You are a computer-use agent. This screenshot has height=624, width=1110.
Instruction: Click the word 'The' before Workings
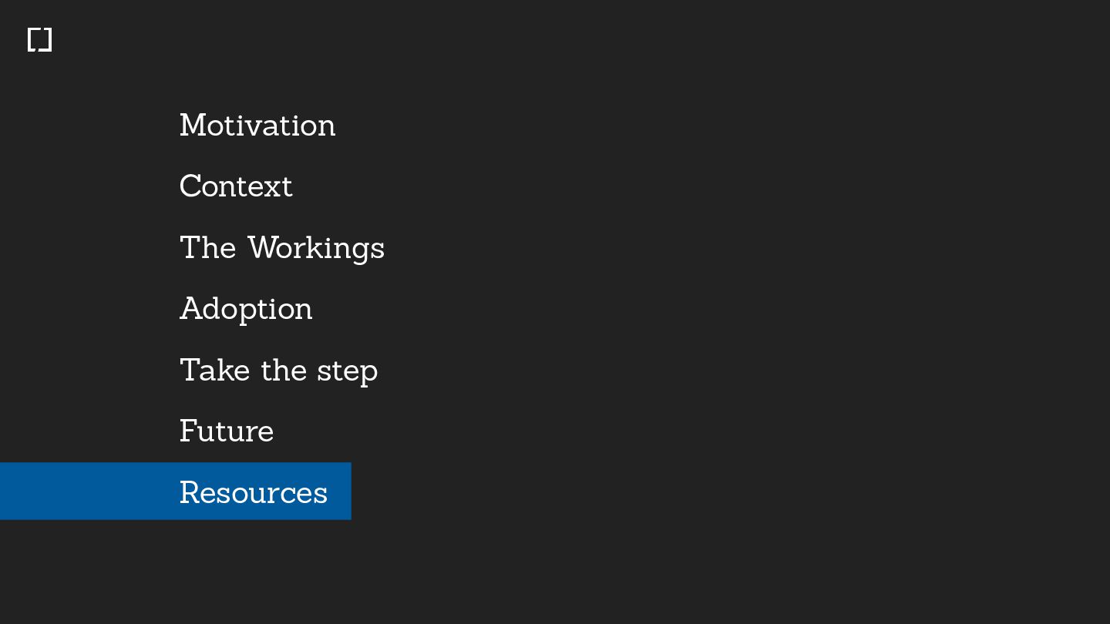point(208,248)
